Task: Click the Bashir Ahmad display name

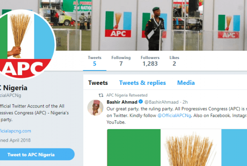Action: [x=122, y=102]
